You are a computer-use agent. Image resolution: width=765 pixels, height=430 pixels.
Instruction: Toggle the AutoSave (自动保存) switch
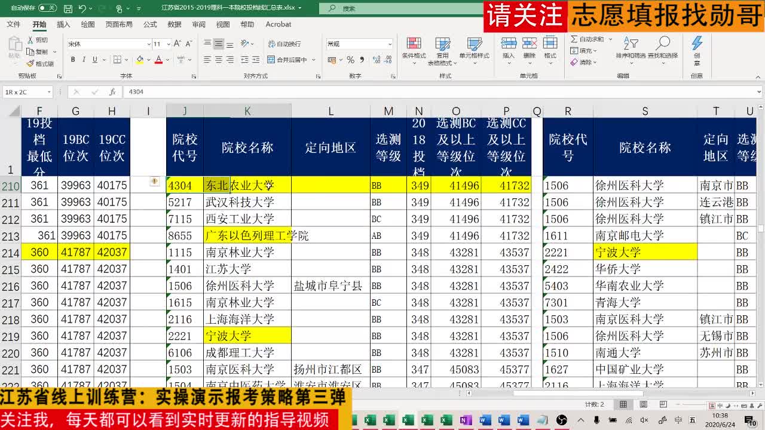click(x=48, y=8)
